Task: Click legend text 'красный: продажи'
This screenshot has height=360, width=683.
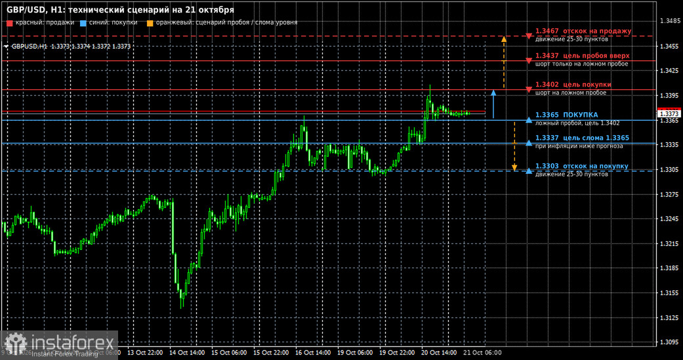Action: [x=45, y=22]
